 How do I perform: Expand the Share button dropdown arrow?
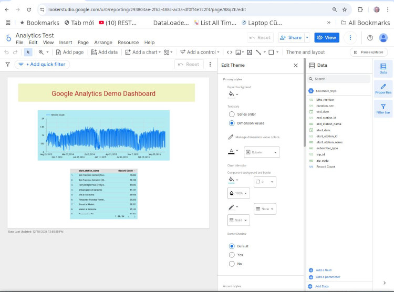307,38
